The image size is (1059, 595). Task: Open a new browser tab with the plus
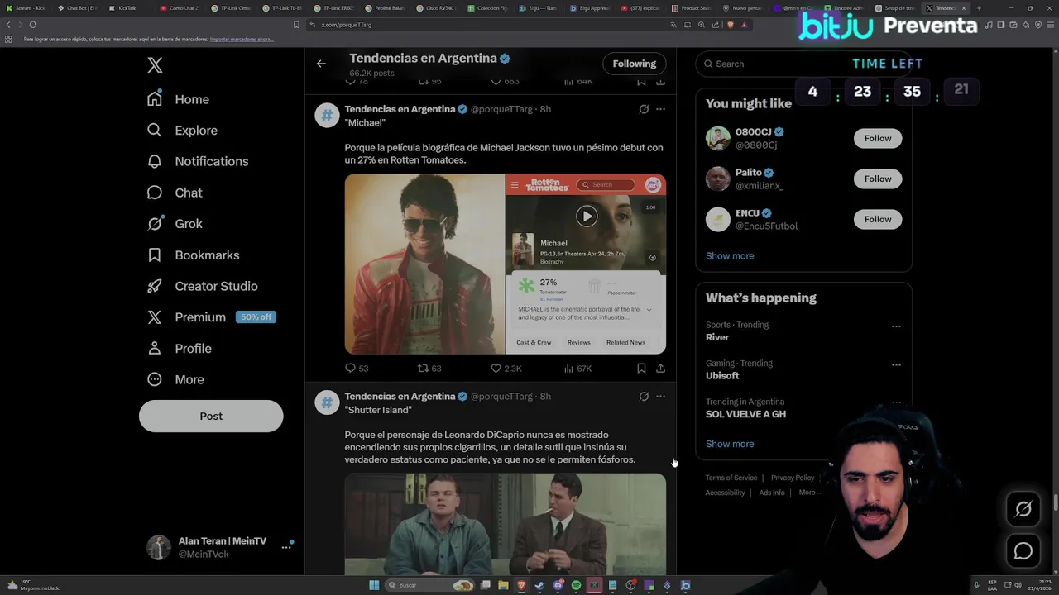(x=979, y=8)
